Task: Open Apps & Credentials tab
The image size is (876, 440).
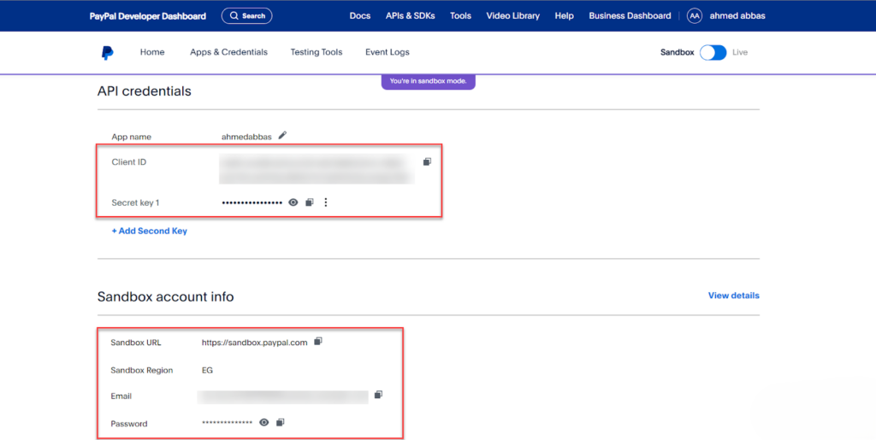Action: click(x=228, y=52)
